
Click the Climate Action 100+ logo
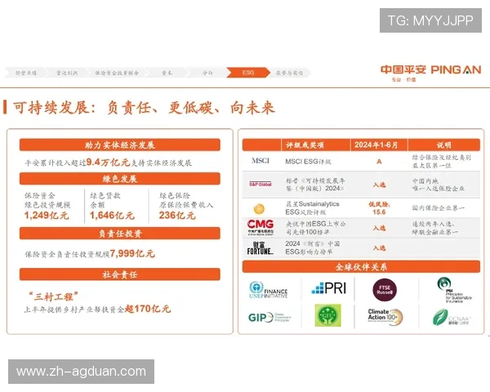[x=385, y=316]
